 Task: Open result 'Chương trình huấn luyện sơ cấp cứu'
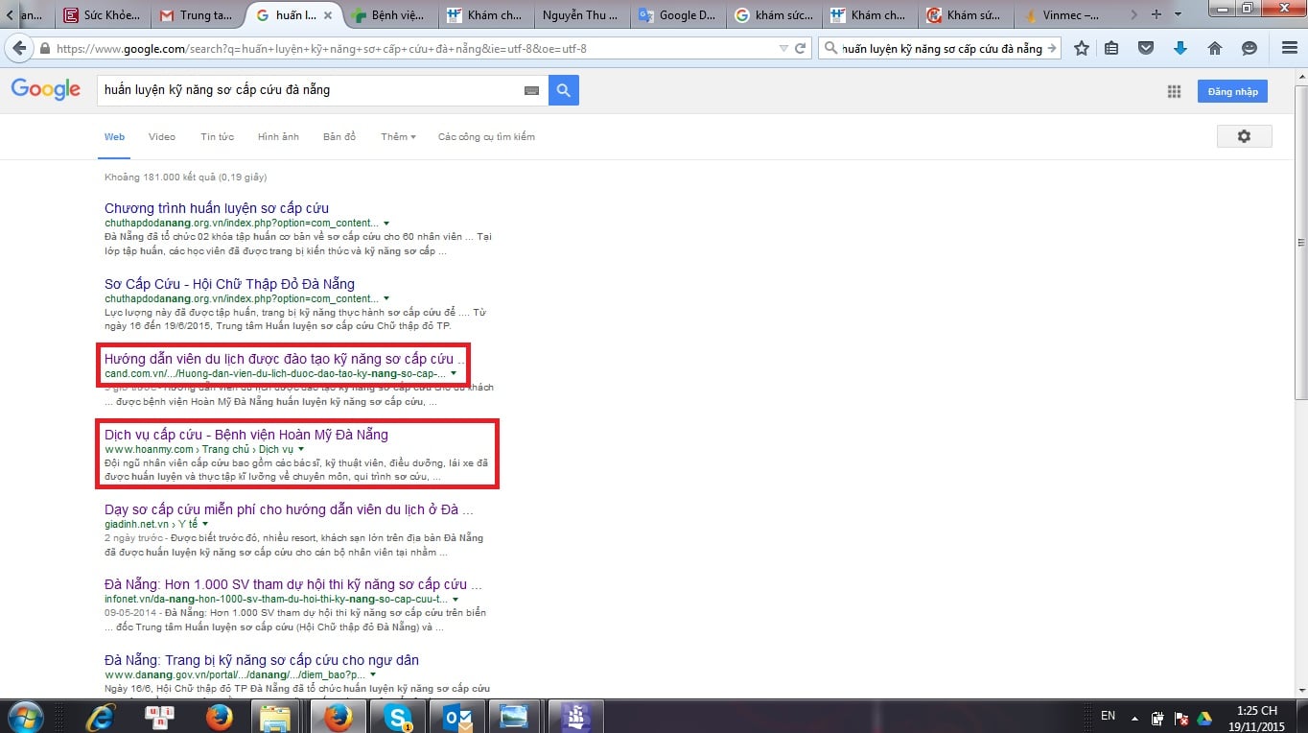217,208
